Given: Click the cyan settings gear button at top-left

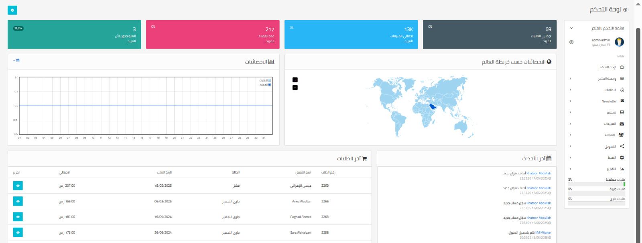Looking at the screenshot, I should pyautogui.click(x=12, y=10).
